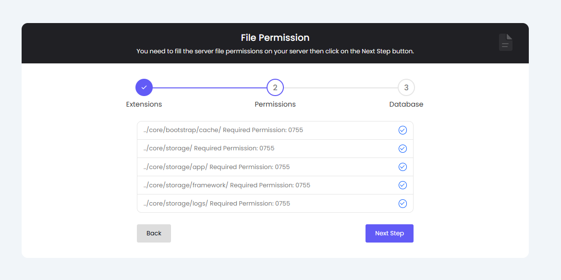Image resolution: width=561 pixels, height=280 pixels.
Task: Click the completed step 1 checkmark circle
Action: click(x=144, y=87)
